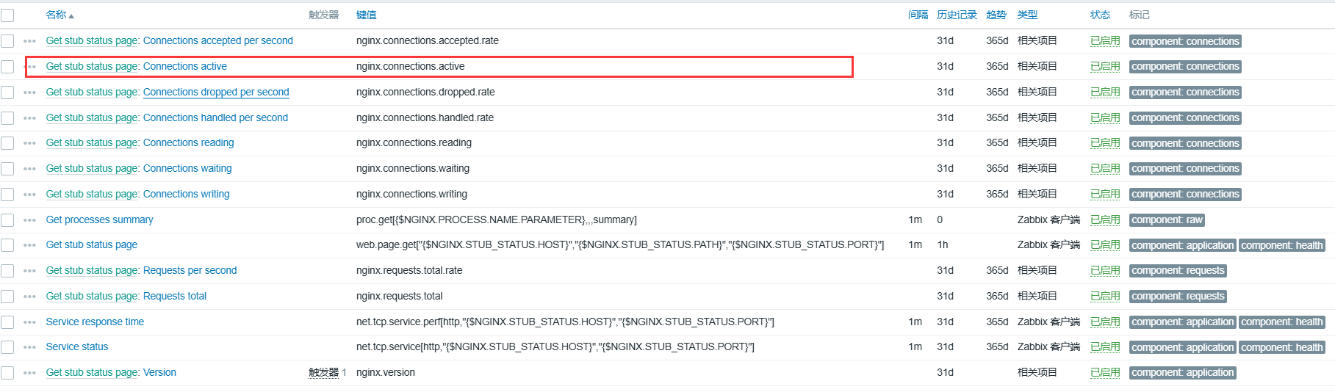Sort items by the 状态 column
Viewport: 1335px width, 392px height.
pos(1100,15)
